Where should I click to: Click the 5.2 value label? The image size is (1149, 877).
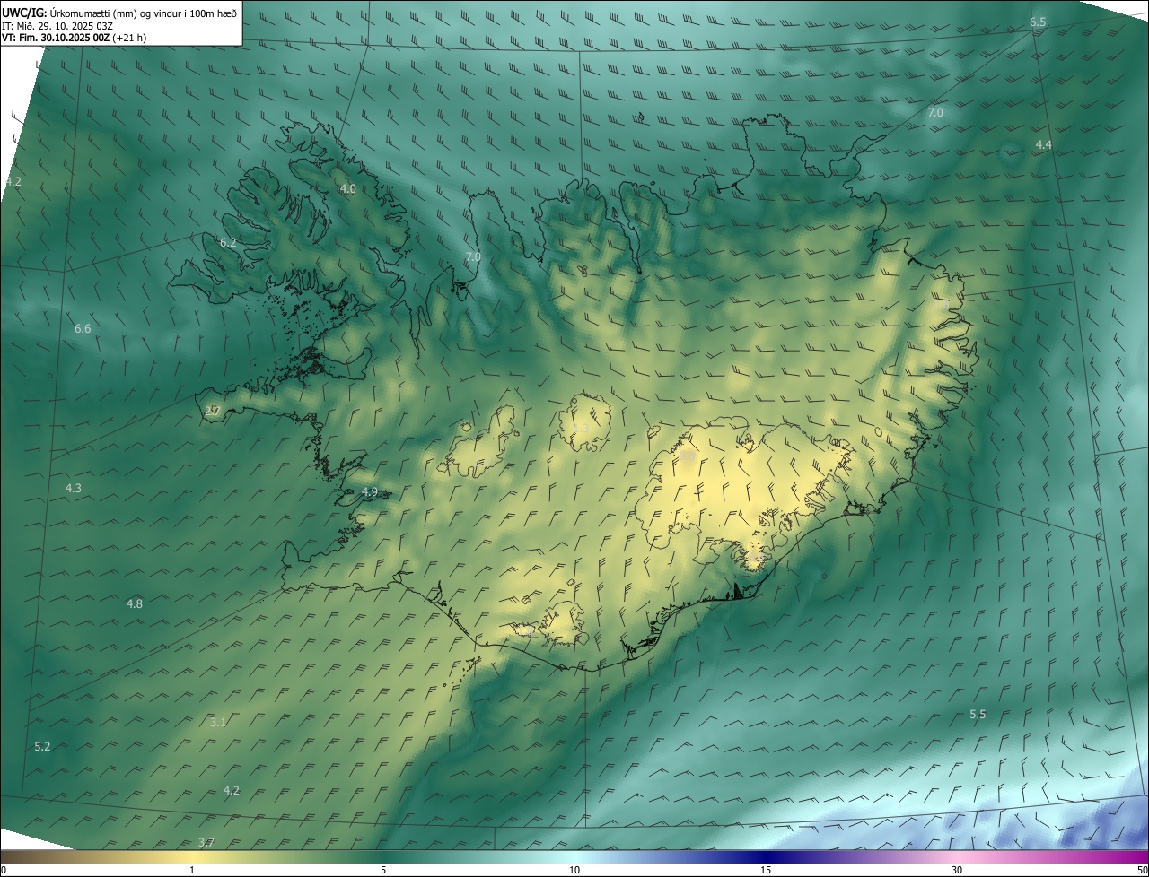[x=42, y=746]
